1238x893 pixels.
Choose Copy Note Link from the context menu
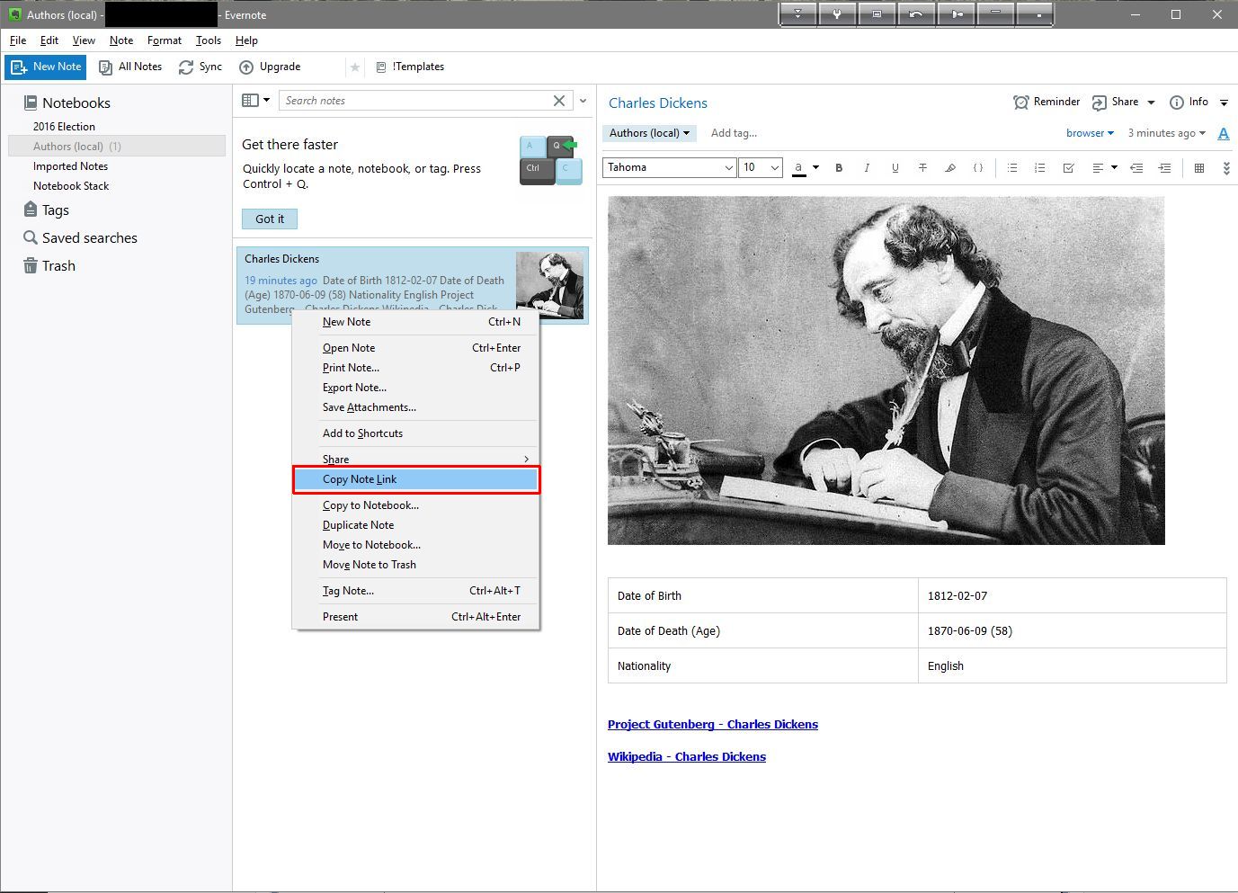pyautogui.click(x=416, y=479)
